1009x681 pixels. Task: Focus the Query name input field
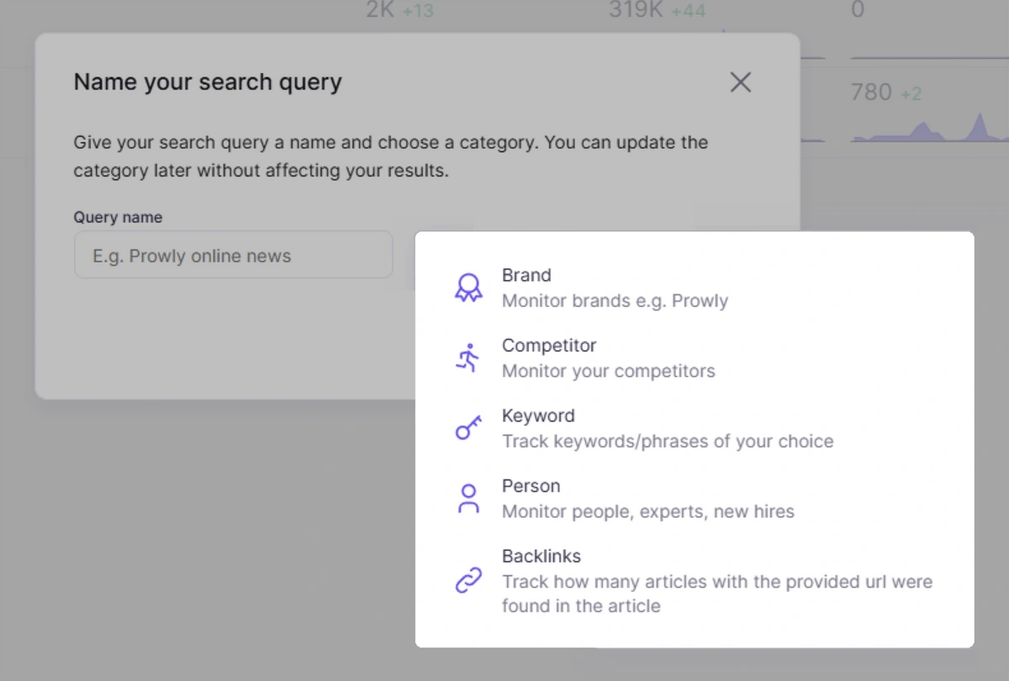[233, 255]
